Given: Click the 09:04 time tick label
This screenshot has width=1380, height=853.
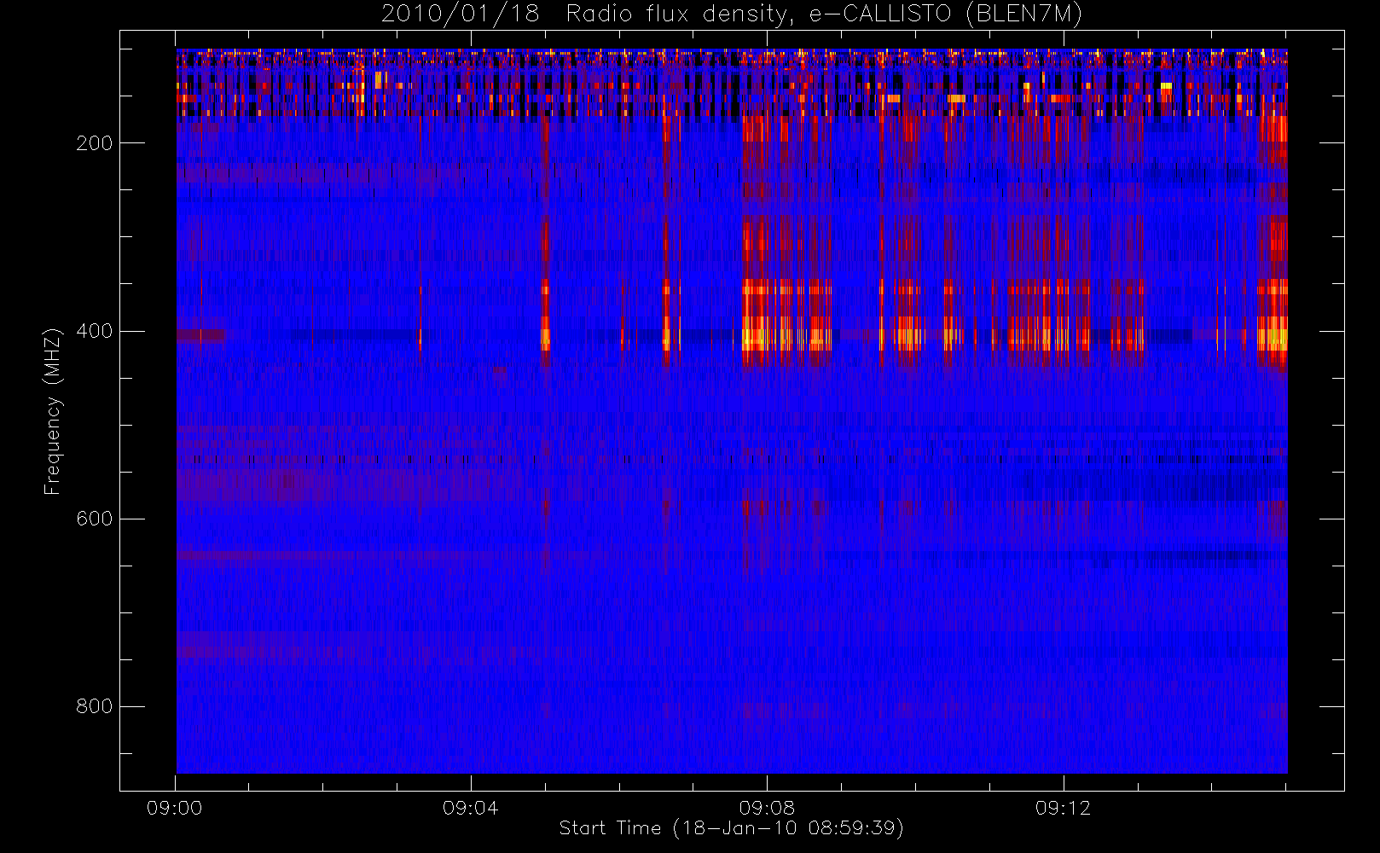Looking at the screenshot, I should 471,808.
